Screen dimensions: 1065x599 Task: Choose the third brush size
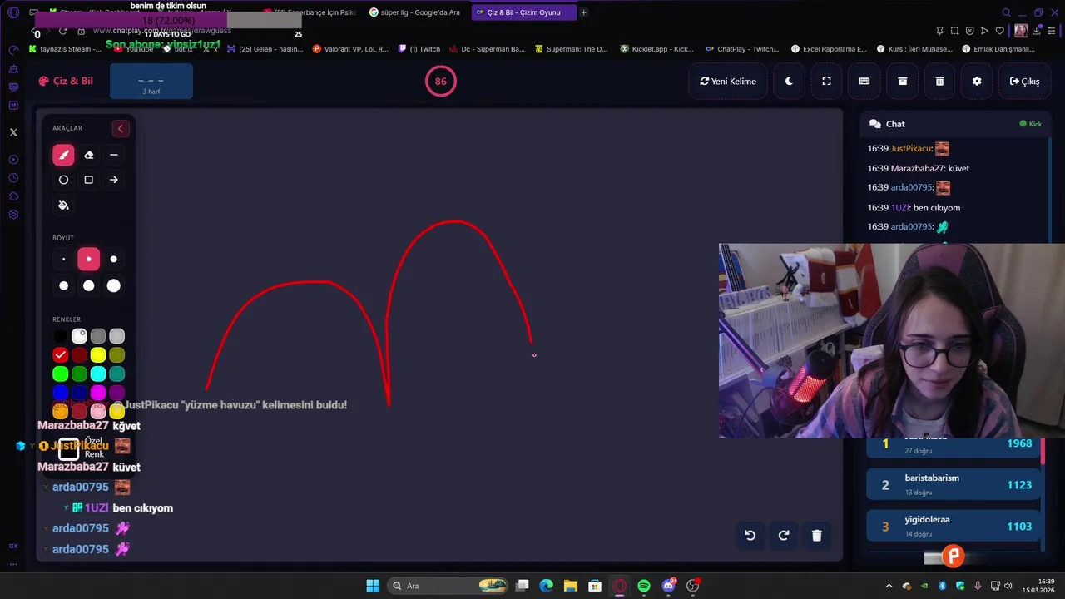tap(114, 259)
